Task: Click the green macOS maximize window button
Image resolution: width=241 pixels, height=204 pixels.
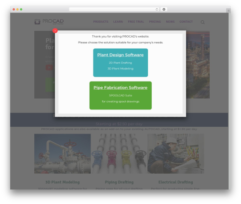Action: pos(21,10)
